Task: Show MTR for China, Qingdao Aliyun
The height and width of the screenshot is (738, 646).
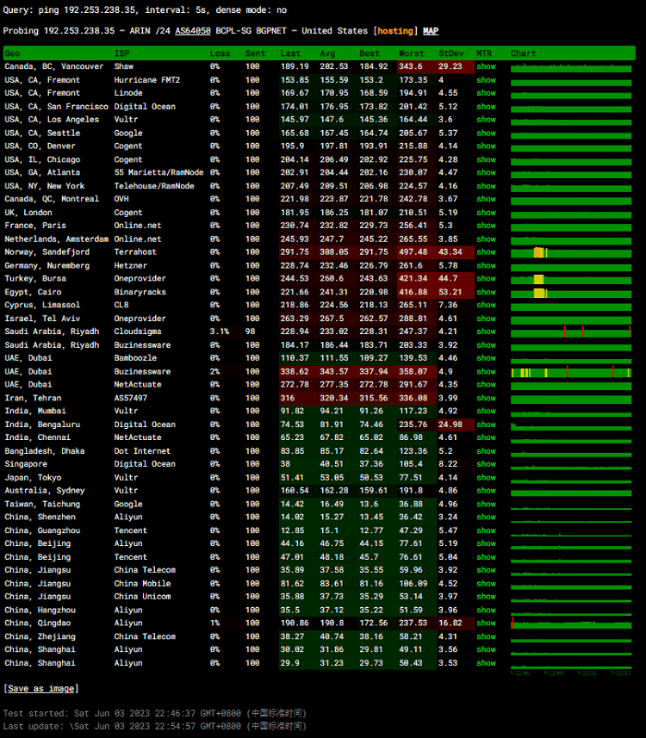Action: [x=486, y=623]
